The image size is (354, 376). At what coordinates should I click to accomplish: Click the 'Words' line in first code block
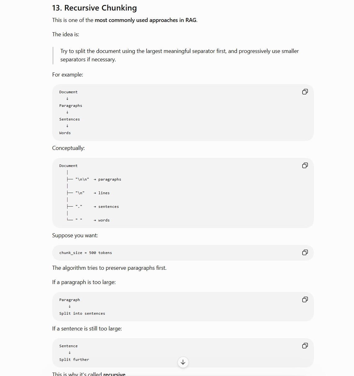tap(65, 133)
